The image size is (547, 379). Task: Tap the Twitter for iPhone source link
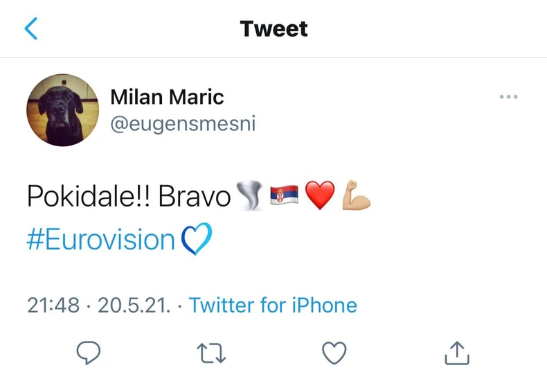pyautogui.click(x=273, y=305)
